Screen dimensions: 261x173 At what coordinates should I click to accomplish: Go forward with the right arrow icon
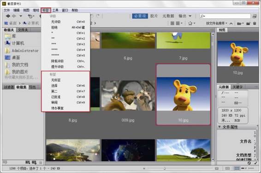(14, 16)
